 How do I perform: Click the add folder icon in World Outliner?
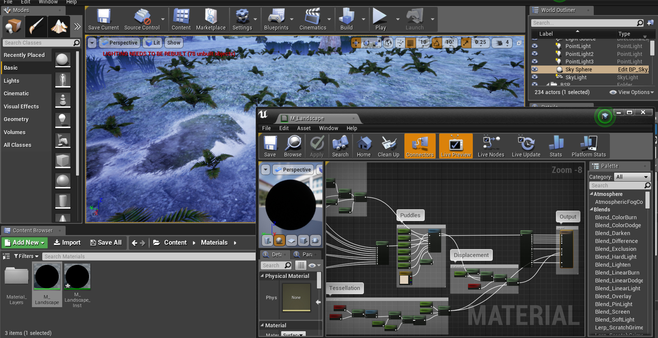650,23
